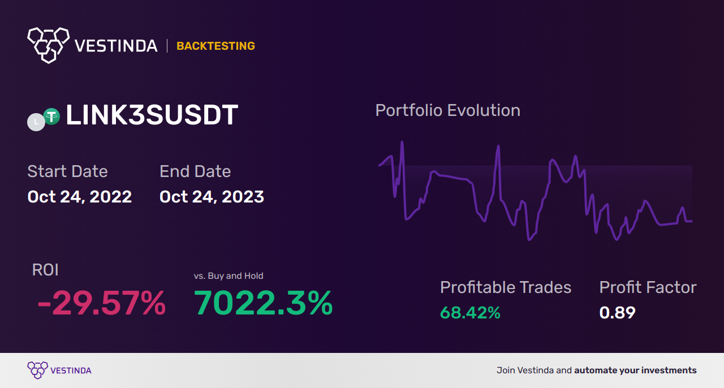Click the grey LINK coin icon
The image size is (724, 388).
[x=36, y=122]
